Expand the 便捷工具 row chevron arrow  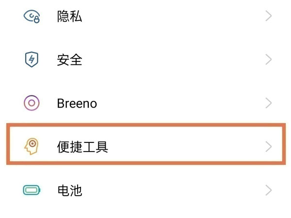point(269,146)
